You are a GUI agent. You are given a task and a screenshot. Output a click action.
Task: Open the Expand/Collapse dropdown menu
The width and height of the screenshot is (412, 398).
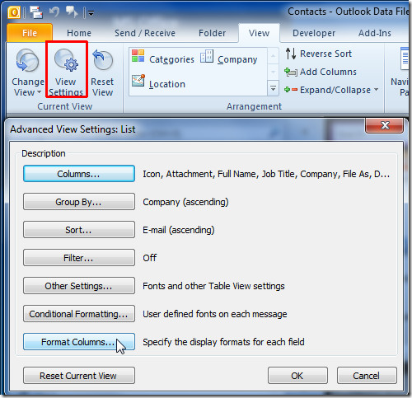331,90
